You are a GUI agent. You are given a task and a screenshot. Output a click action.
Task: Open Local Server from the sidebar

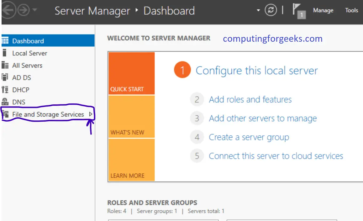[30, 53]
